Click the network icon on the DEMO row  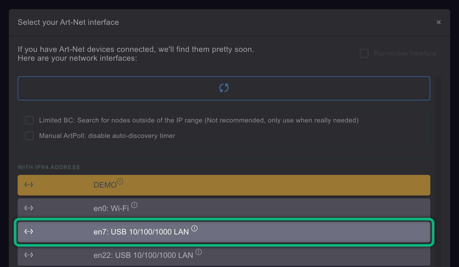[x=29, y=185]
